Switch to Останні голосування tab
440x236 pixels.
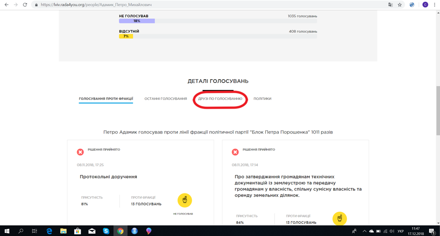(x=165, y=99)
